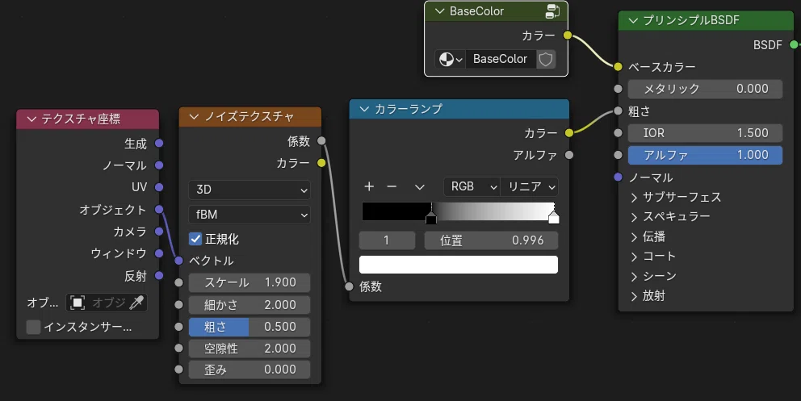Viewport: 801px width, 401px height.
Task: Enable the インスタンサー checkbox
Action: tap(33, 327)
